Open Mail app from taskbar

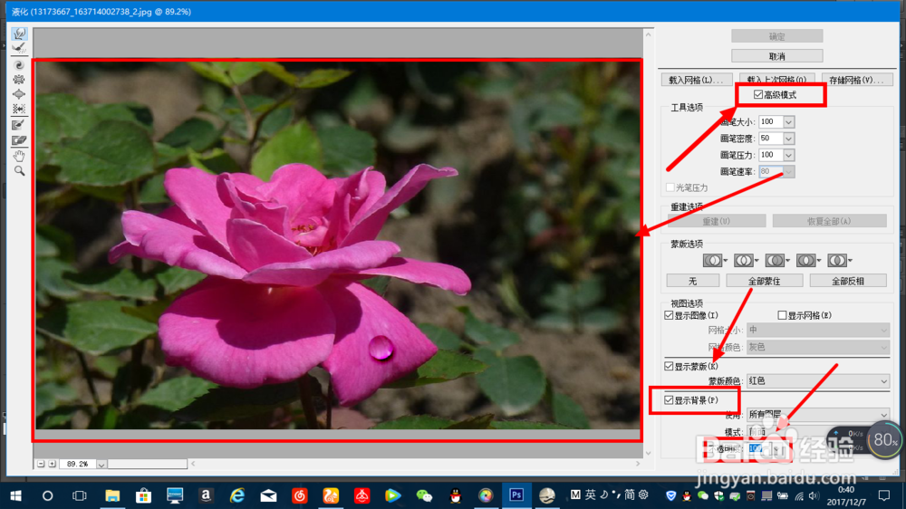[x=268, y=495]
